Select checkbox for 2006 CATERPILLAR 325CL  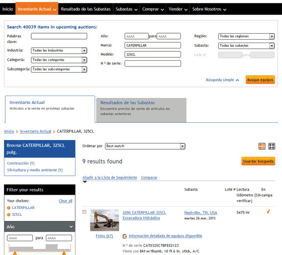click(84, 212)
